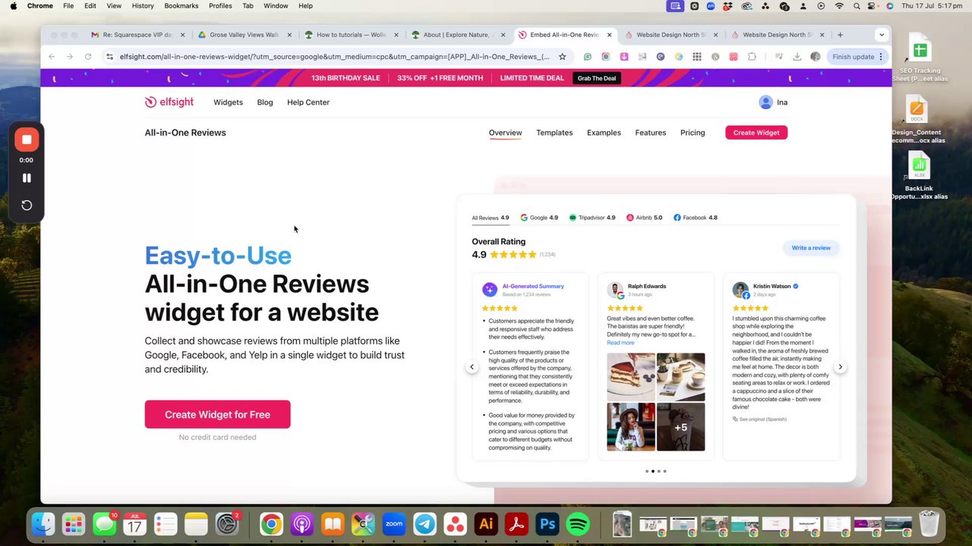Open the Help Center link
The width and height of the screenshot is (972, 546).
click(308, 102)
